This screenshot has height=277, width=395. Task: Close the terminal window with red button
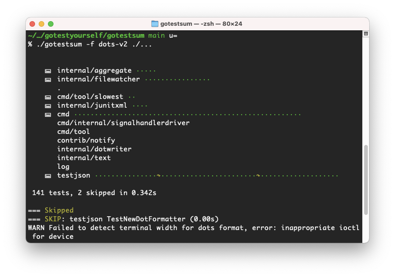tap(32, 24)
